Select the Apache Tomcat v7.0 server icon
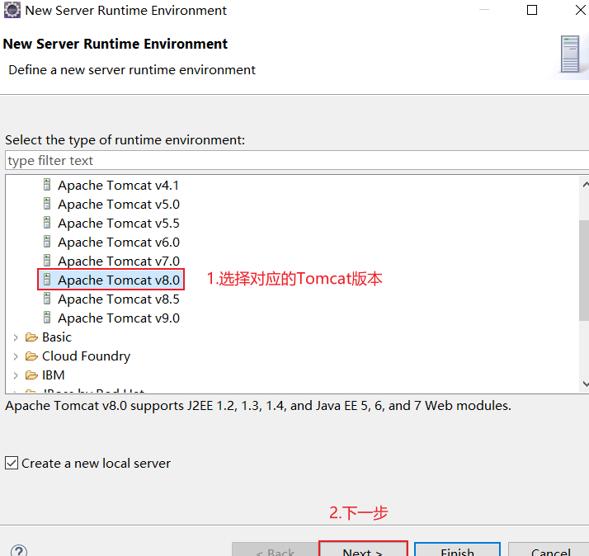The width and height of the screenshot is (589, 556). (47, 261)
